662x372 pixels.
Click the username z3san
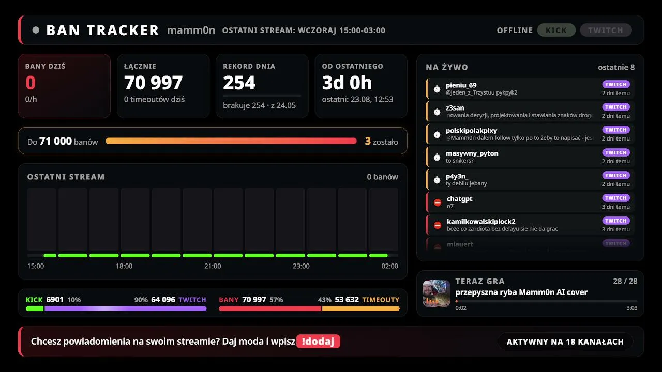tap(455, 108)
